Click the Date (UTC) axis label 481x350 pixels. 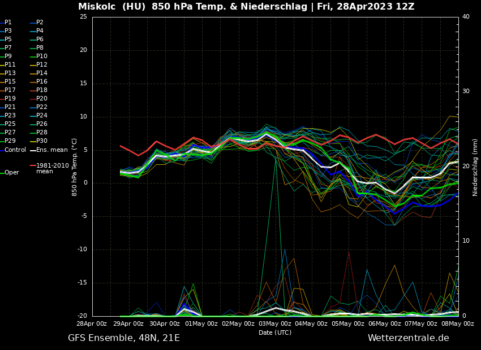click(275, 333)
